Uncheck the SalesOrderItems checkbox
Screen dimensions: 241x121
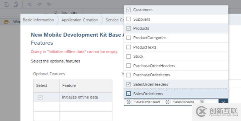click(129, 94)
